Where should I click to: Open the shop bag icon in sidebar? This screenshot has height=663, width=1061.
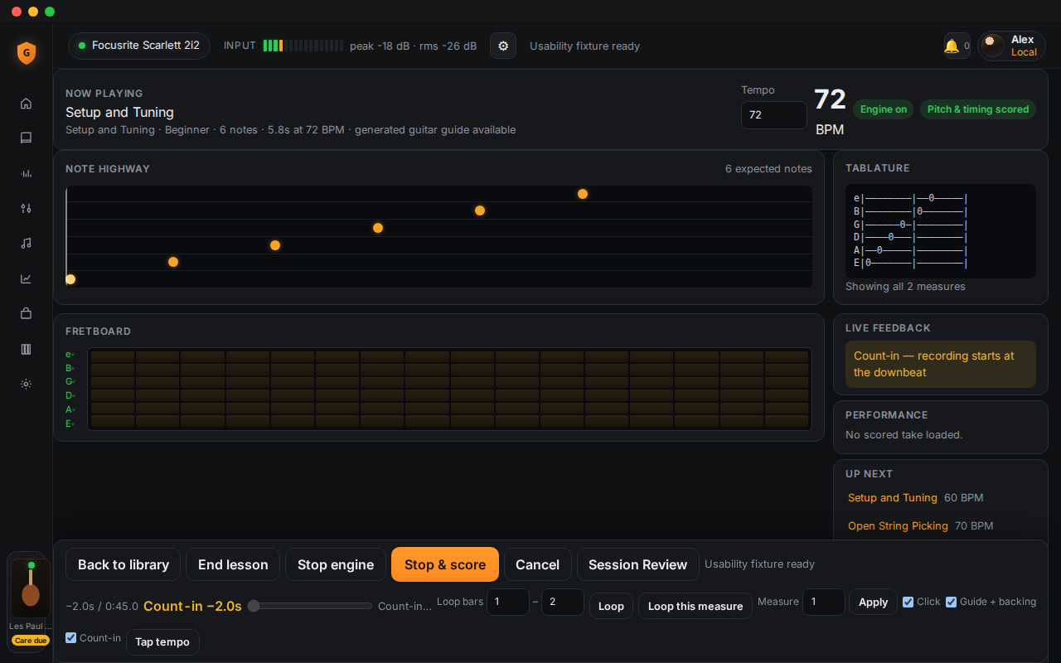pos(26,313)
